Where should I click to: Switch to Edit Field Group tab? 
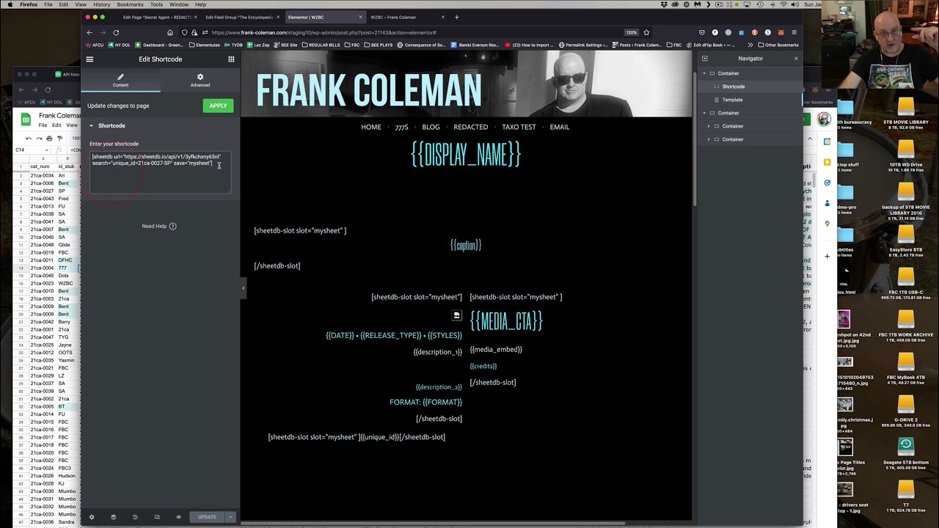[240, 17]
